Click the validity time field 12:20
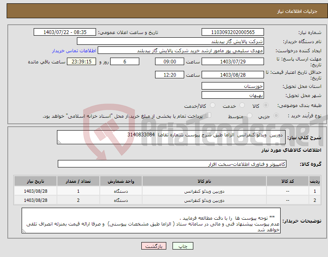328x257 pixels. (170, 75)
